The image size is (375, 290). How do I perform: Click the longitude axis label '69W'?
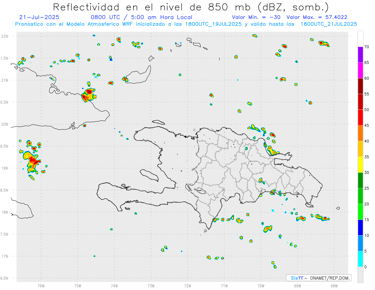(297, 285)
